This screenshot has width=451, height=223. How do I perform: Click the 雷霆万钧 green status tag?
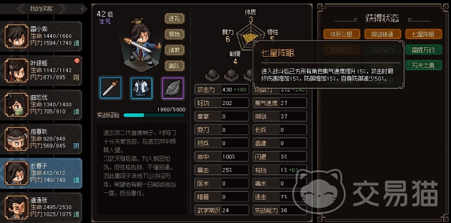[x=423, y=50]
